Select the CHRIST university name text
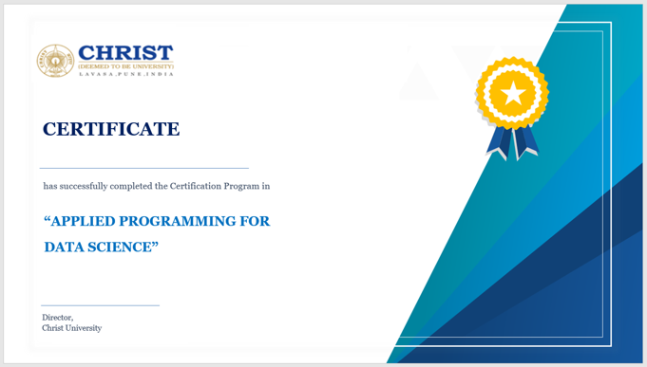Screen dimensions: 647x367 tap(125, 53)
